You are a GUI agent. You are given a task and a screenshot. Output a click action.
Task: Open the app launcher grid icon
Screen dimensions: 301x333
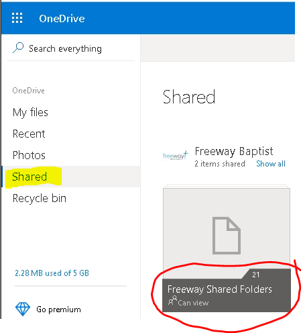[17, 18]
